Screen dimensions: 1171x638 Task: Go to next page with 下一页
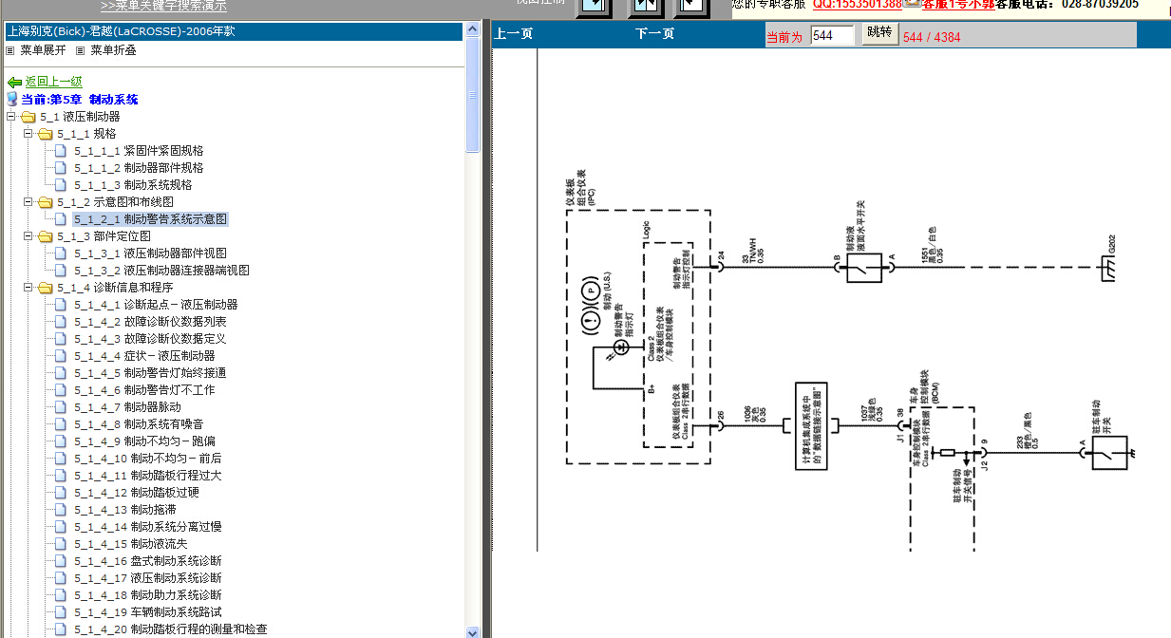pyautogui.click(x=654, y=34)
